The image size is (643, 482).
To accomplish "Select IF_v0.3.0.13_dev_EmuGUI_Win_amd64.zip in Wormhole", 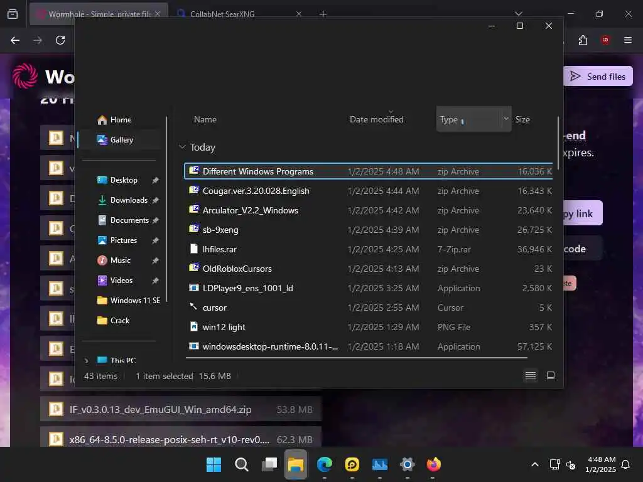I will (x=181, y=409).
